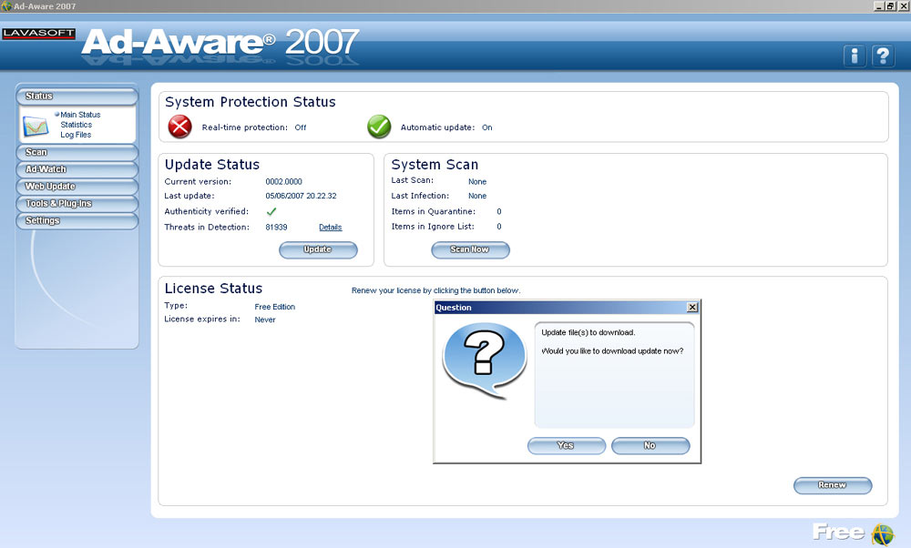Open help via question mark header icon
Image resolution: width=911 pixels, height=548 pixels.
click(882, 56)
